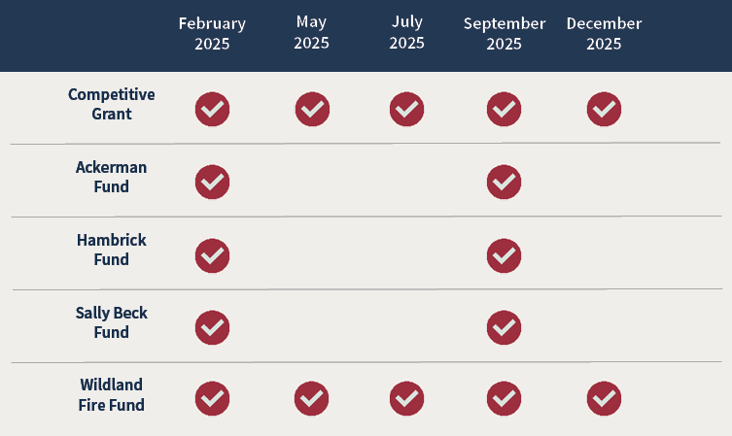Click Ackerman Fund February 2025 checkmark

coord(213,182)
